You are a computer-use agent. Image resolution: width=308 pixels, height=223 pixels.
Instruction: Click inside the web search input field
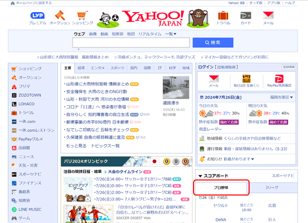(131, 43)
